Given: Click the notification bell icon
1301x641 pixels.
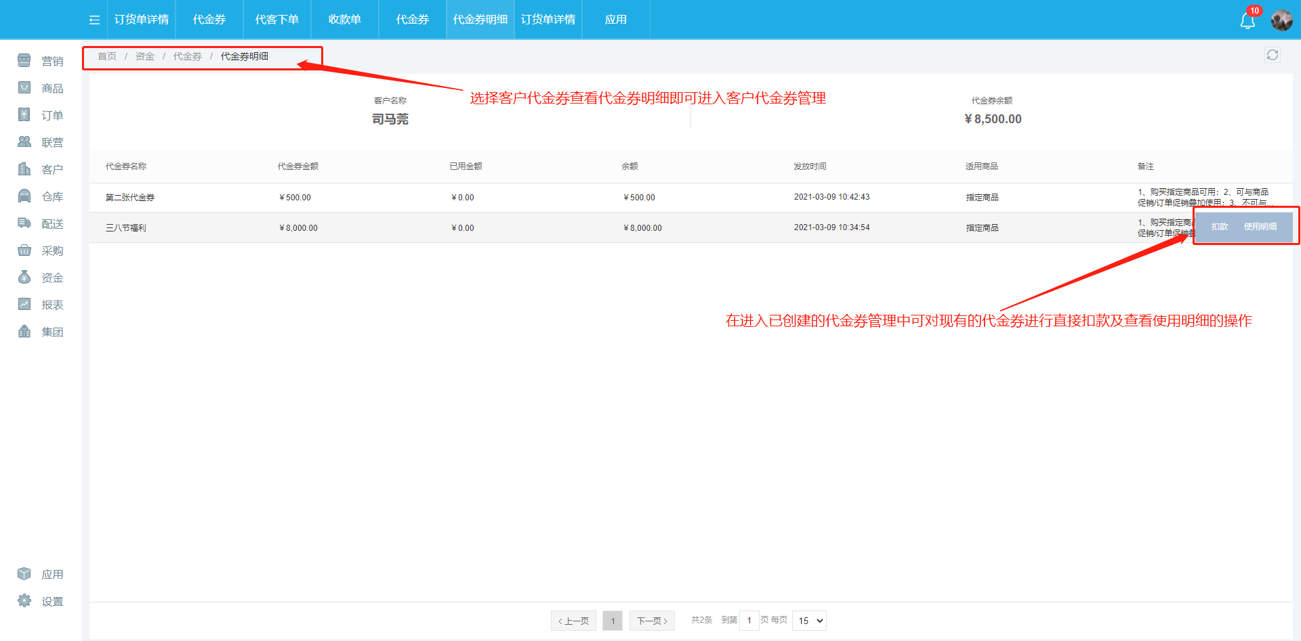Looking at the screenshot, I should pyautogui.click(x=1247, y=20).
